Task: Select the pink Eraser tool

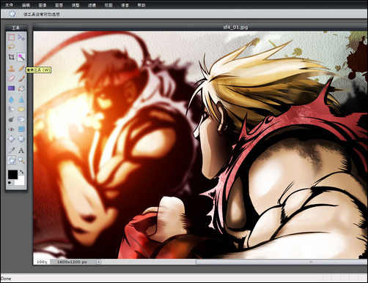Action: 11,78
